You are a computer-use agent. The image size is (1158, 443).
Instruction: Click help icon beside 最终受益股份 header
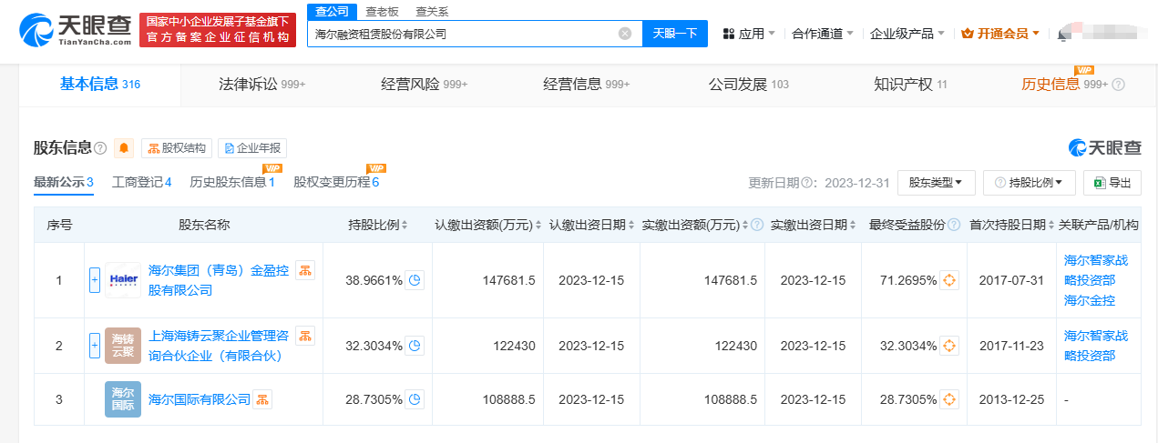tap(953, 225)
